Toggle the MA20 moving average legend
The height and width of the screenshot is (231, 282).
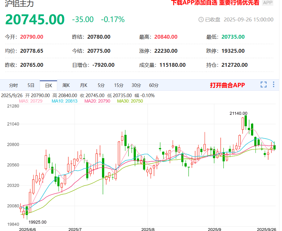(x=97, y=101)
